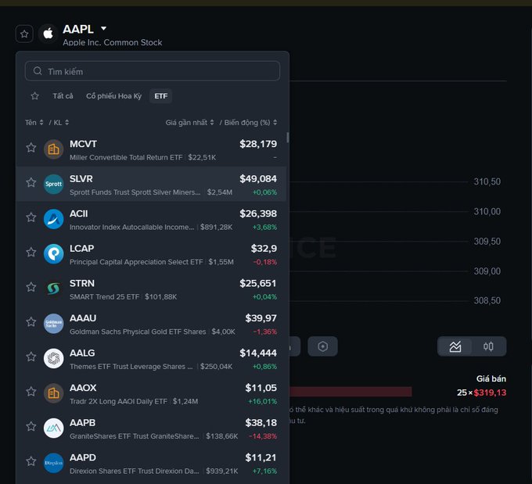Favorite the AAPD row star
532x484 pixels.
click(x=31, y=461)
